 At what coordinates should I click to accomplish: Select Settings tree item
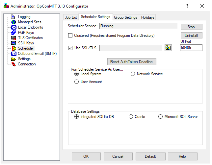point(24,59)
